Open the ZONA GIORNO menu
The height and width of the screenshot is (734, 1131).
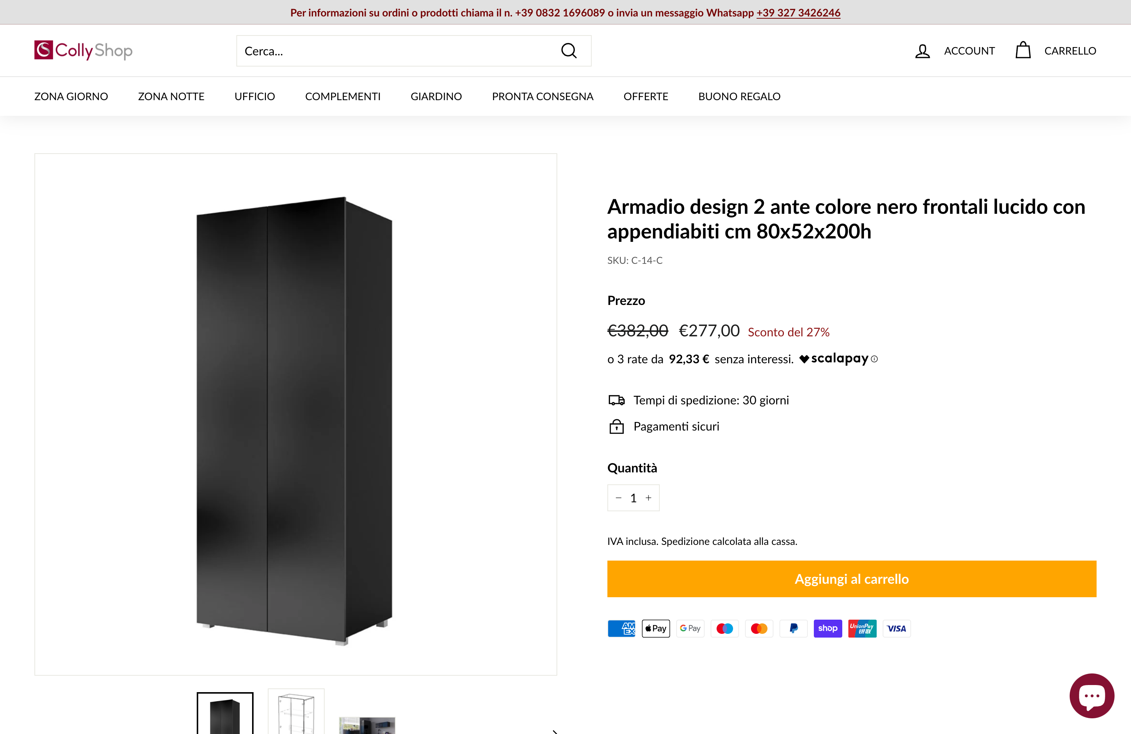coord(71,96)
